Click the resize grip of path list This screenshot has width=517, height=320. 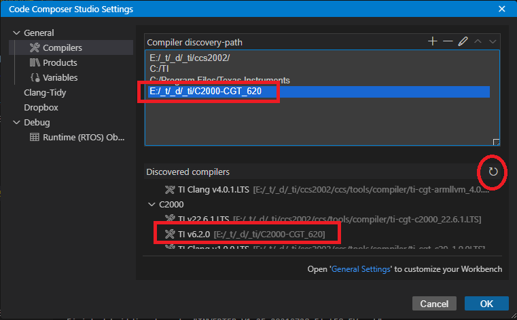[496, 142]
